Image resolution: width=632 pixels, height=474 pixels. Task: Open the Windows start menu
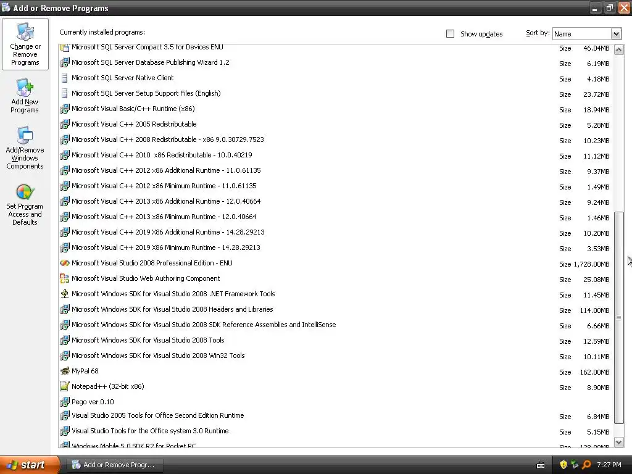pos(30,465)
